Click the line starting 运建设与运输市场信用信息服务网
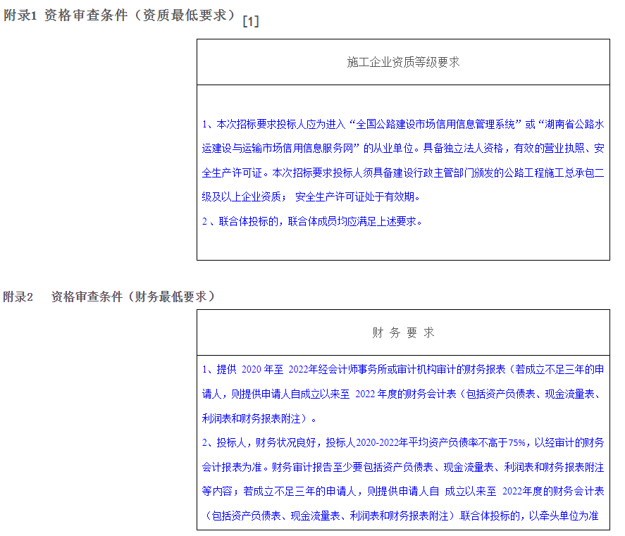The image size is (625, 536). (403, 148)
